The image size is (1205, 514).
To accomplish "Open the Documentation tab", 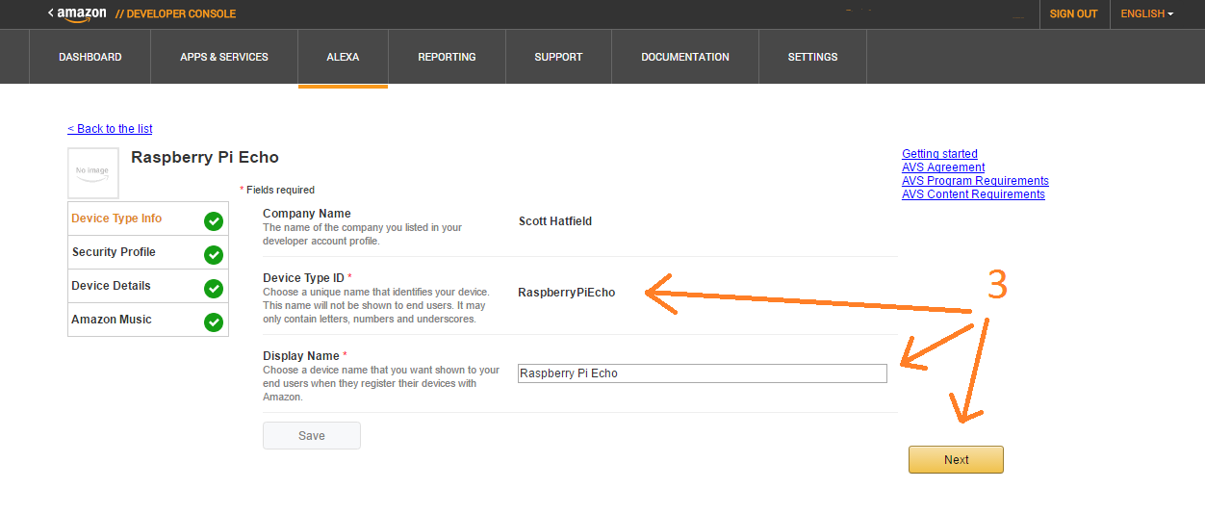I will click(685, 57).
